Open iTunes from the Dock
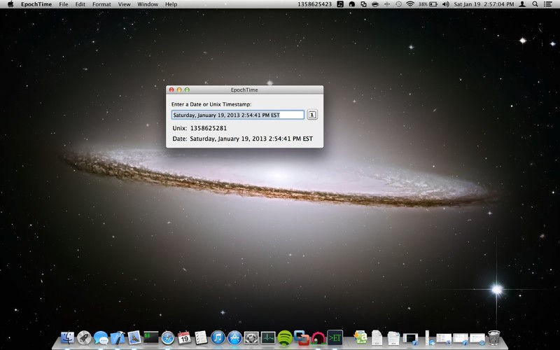Screen dimensions: 560x350 (x=218, y=337)
